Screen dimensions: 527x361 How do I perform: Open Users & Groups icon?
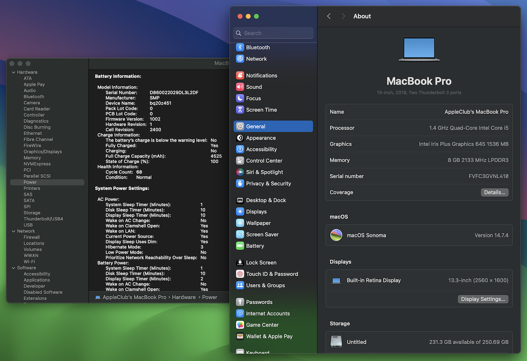(240, 285)
